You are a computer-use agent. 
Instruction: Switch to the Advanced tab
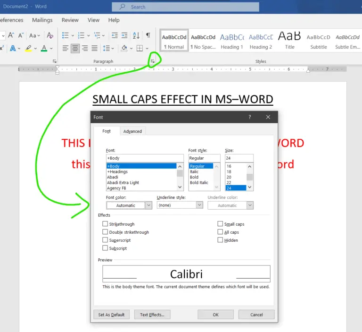[x=132, y=131]
